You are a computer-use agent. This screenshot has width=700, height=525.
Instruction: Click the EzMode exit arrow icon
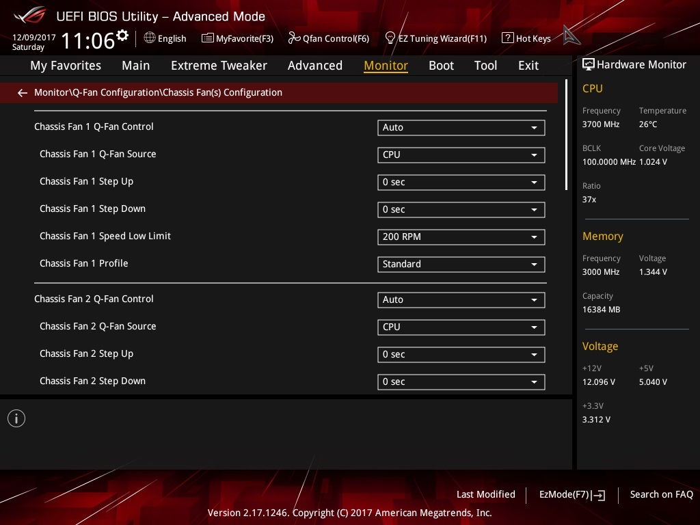599,495
